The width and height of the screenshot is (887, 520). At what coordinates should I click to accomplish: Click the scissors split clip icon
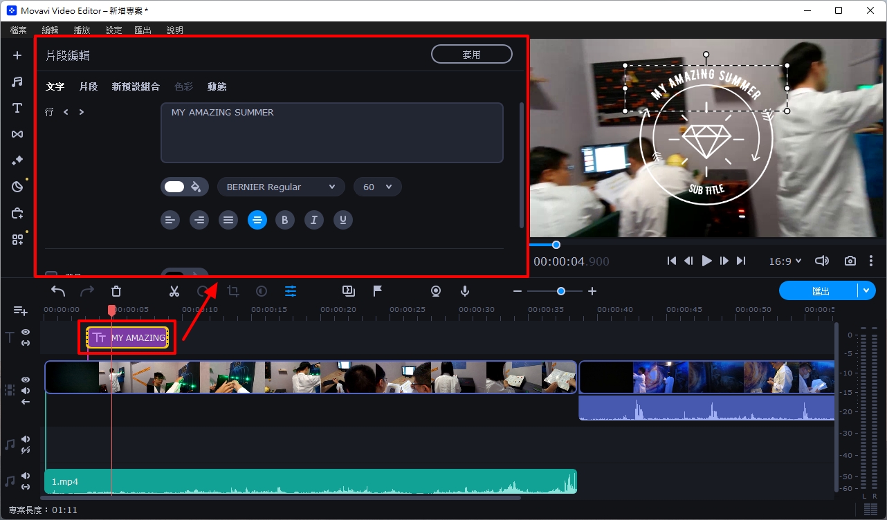[x=174, y=292]
